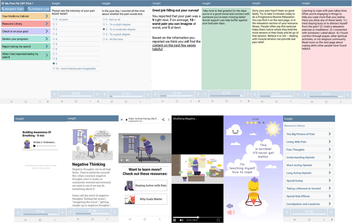The image size is (352, 223).
Task: Mute the Activity Pacing video
Action: (x=128, y=160)
